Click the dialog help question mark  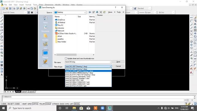115,7
